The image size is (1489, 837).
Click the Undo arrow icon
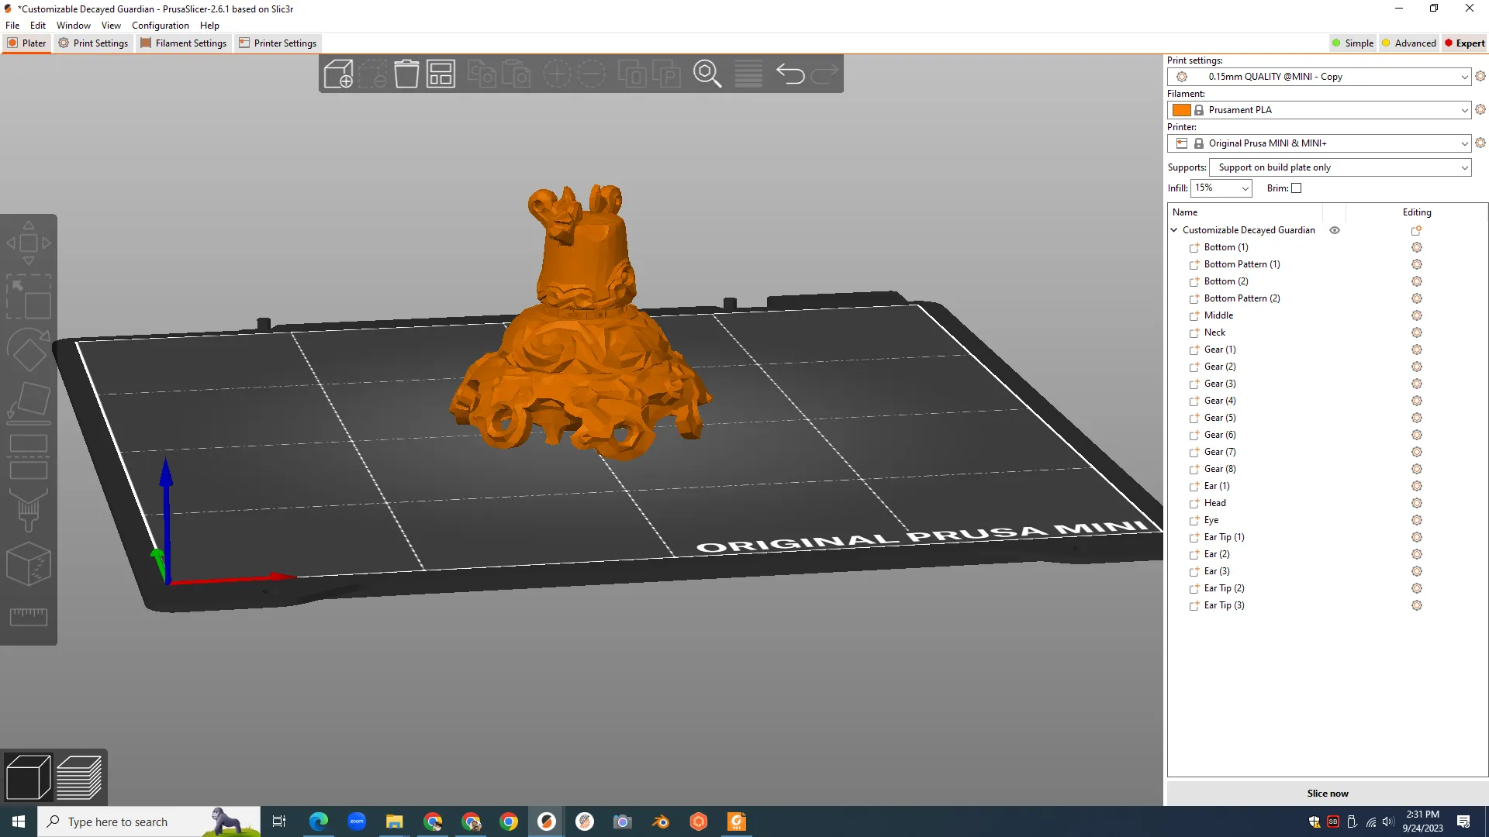(789, 74)
